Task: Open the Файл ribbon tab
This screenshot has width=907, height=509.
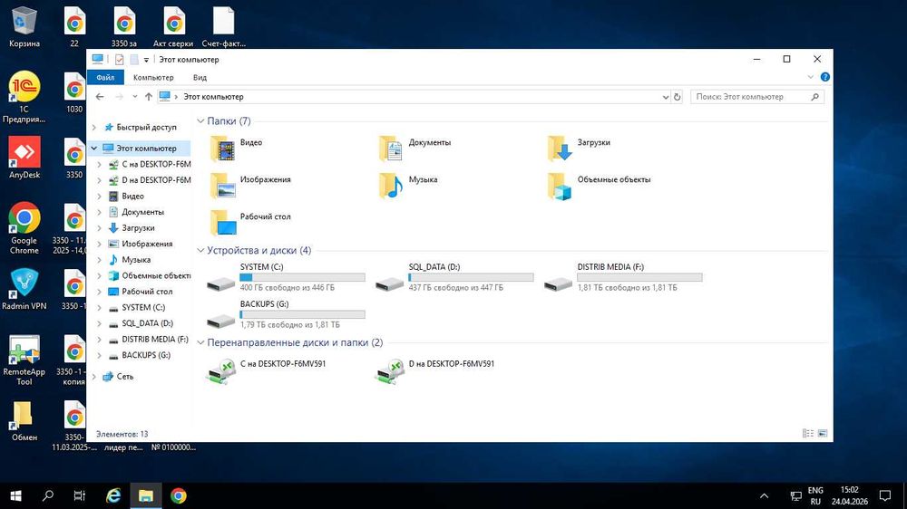Action: pyautogui.click(x=105, y=77)
